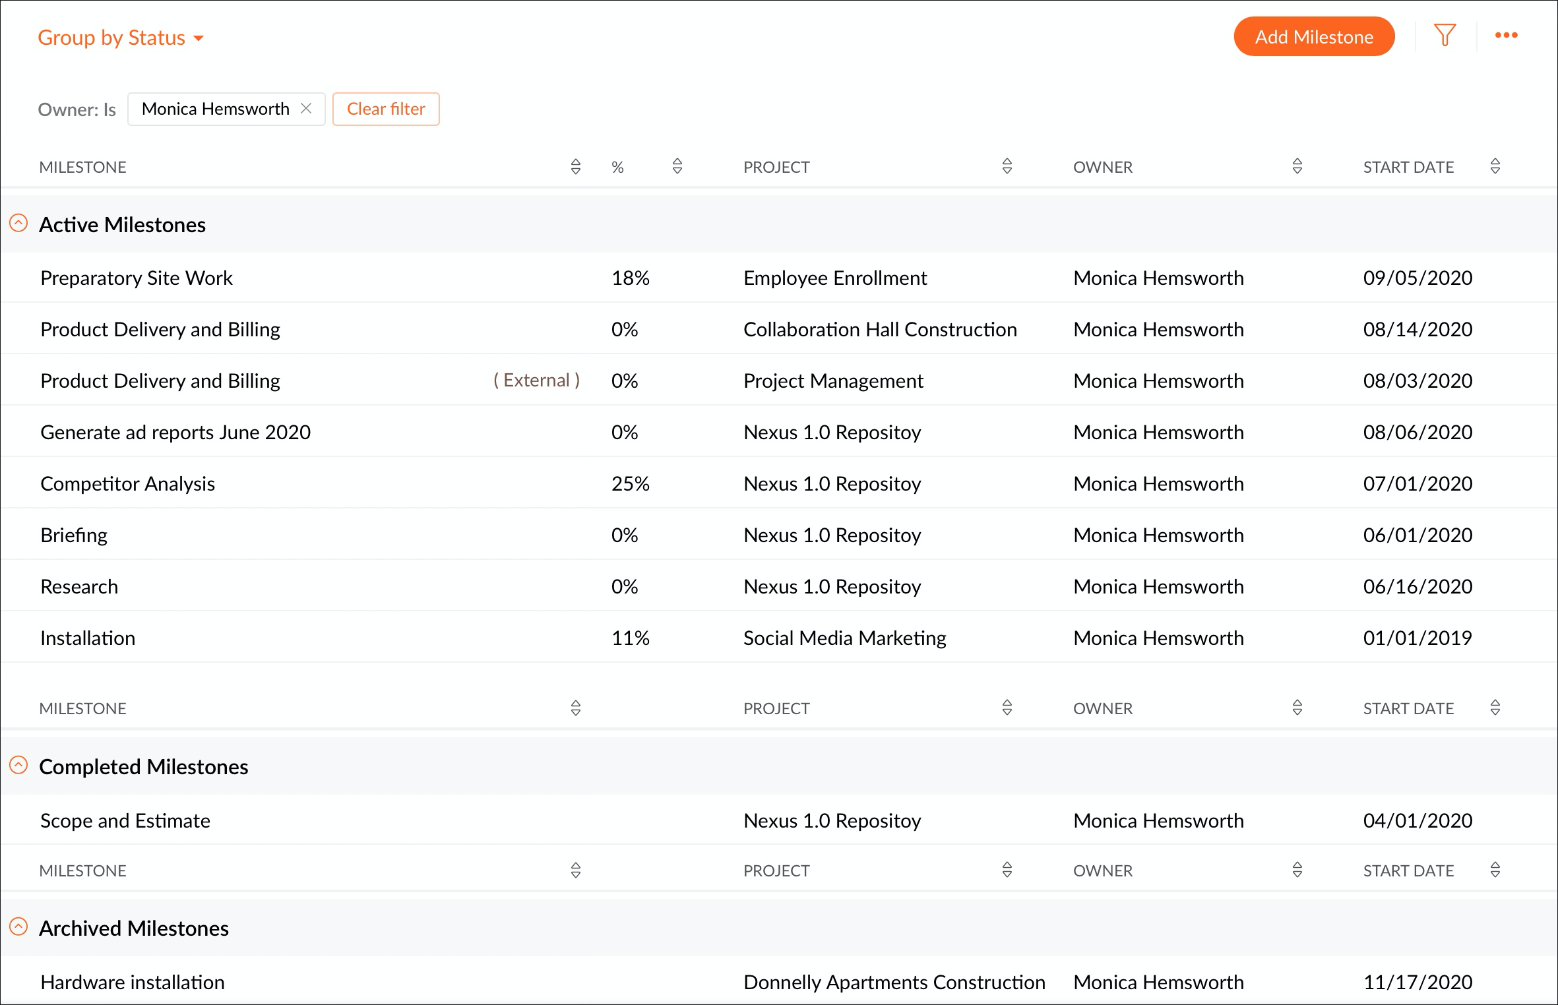This screenshot has width=1558, height=1005.
Task: Open the Competitor Analysis milestone
Action: coord(127,484)
